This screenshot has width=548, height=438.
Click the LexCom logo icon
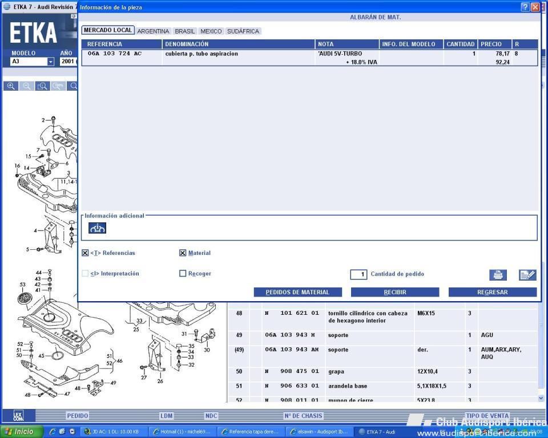tap(18, 416)
